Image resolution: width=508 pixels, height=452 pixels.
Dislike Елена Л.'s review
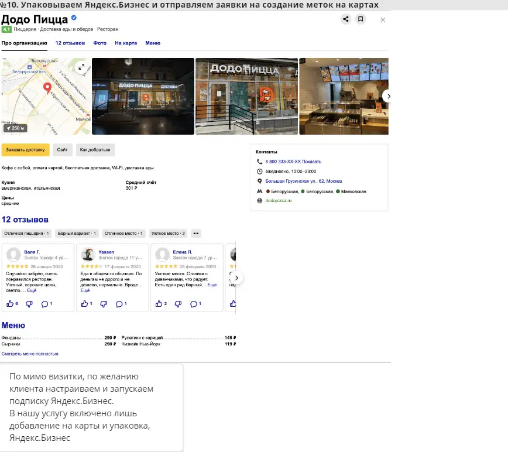(x=178, y=304)
